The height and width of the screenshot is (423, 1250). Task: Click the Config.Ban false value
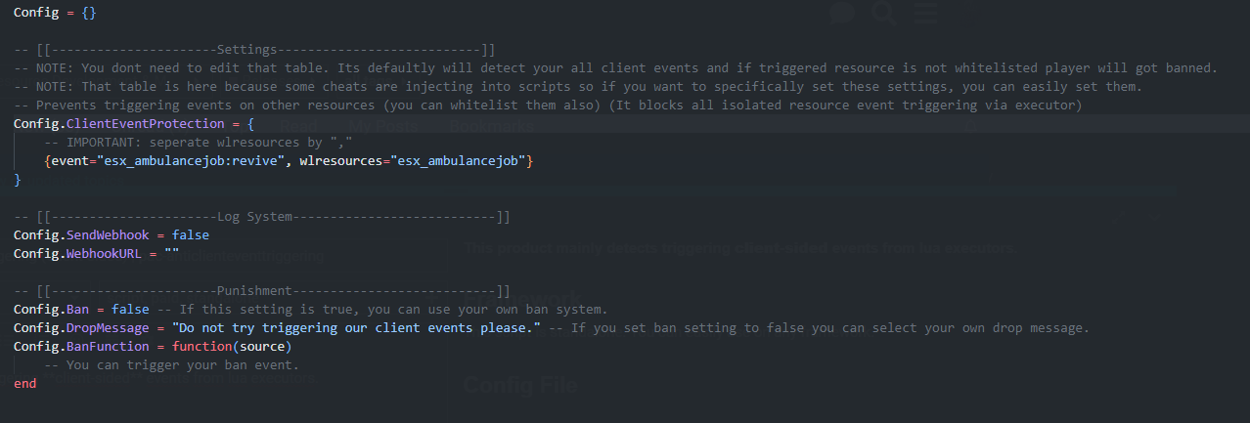pos(131,309)
